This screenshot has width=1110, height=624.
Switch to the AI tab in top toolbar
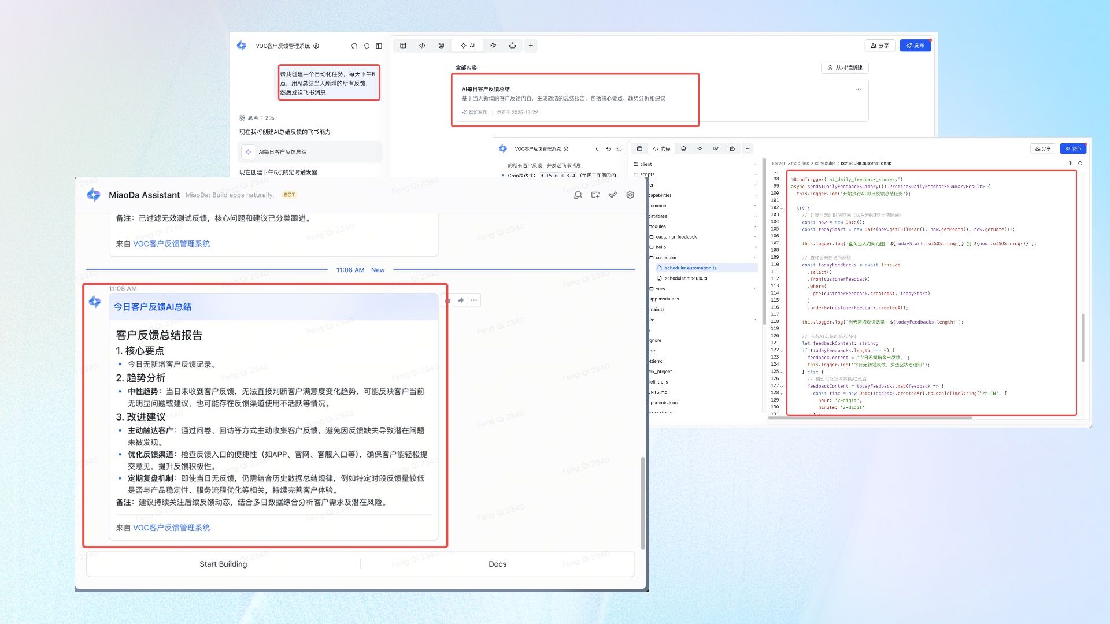point(468,46)
